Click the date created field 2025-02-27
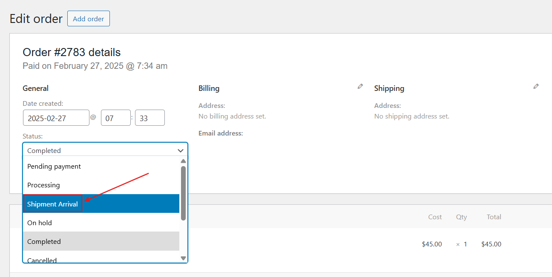Viewport: 552px width, 277px height. pyautogui.click(x=56, y=118)
